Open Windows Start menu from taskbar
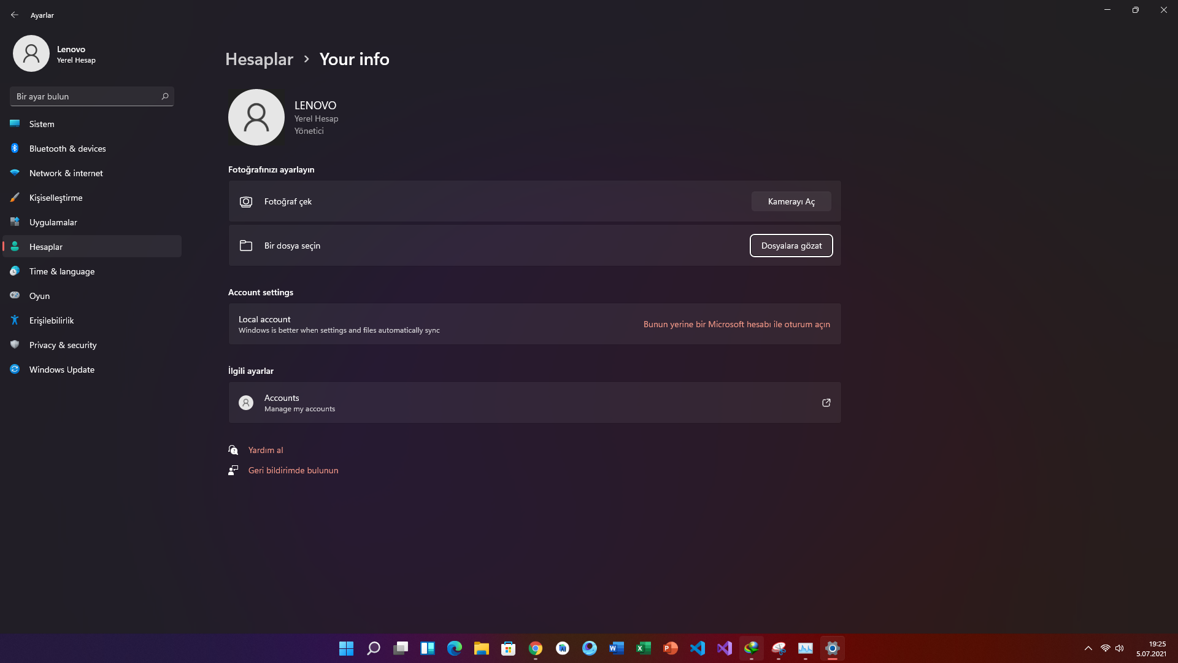The height and width of the screenshot is (663, 1178). 347,648
